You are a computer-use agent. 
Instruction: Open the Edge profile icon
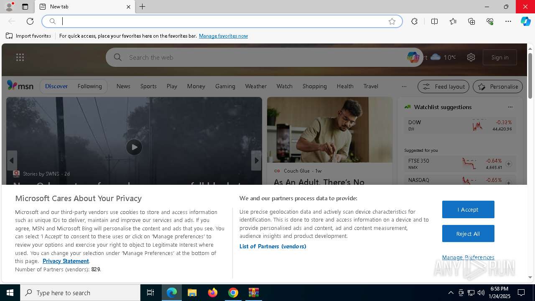tap(9, 7)
